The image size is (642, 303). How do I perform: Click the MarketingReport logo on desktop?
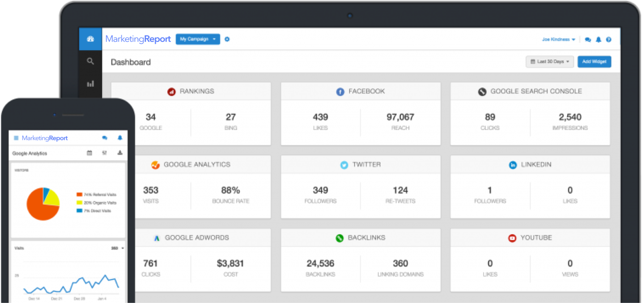(138, 39)
